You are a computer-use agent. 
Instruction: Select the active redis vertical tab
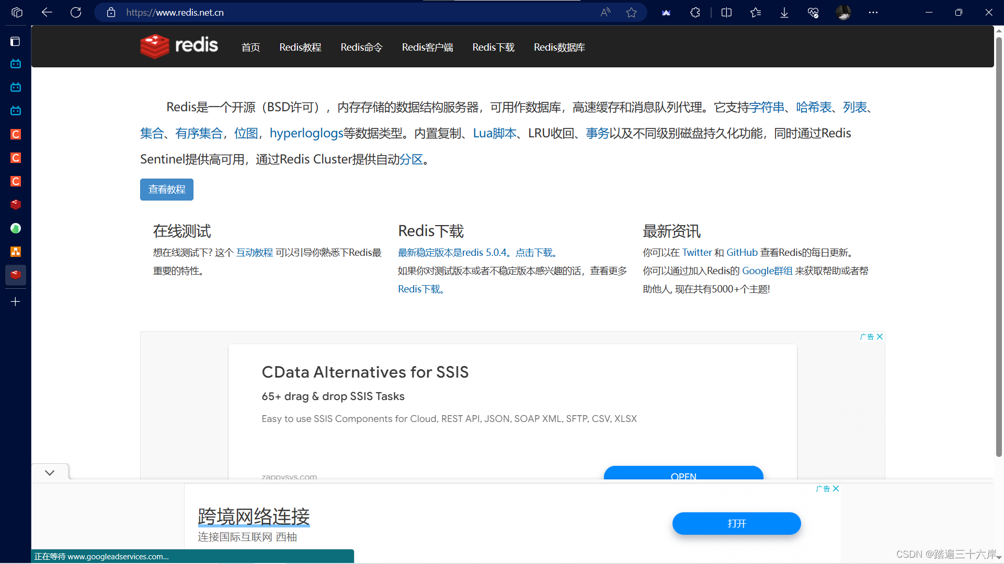pyautogui.click(x=16, y=275)
